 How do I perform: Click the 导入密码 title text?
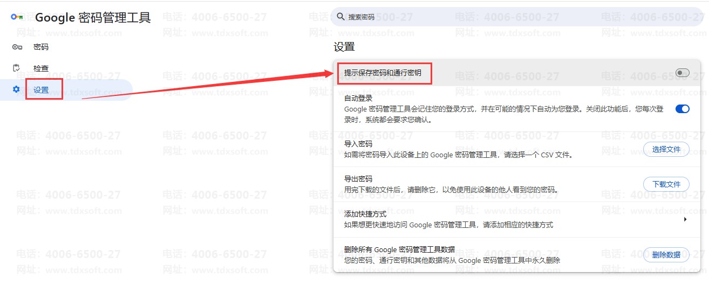click(358, 144)
